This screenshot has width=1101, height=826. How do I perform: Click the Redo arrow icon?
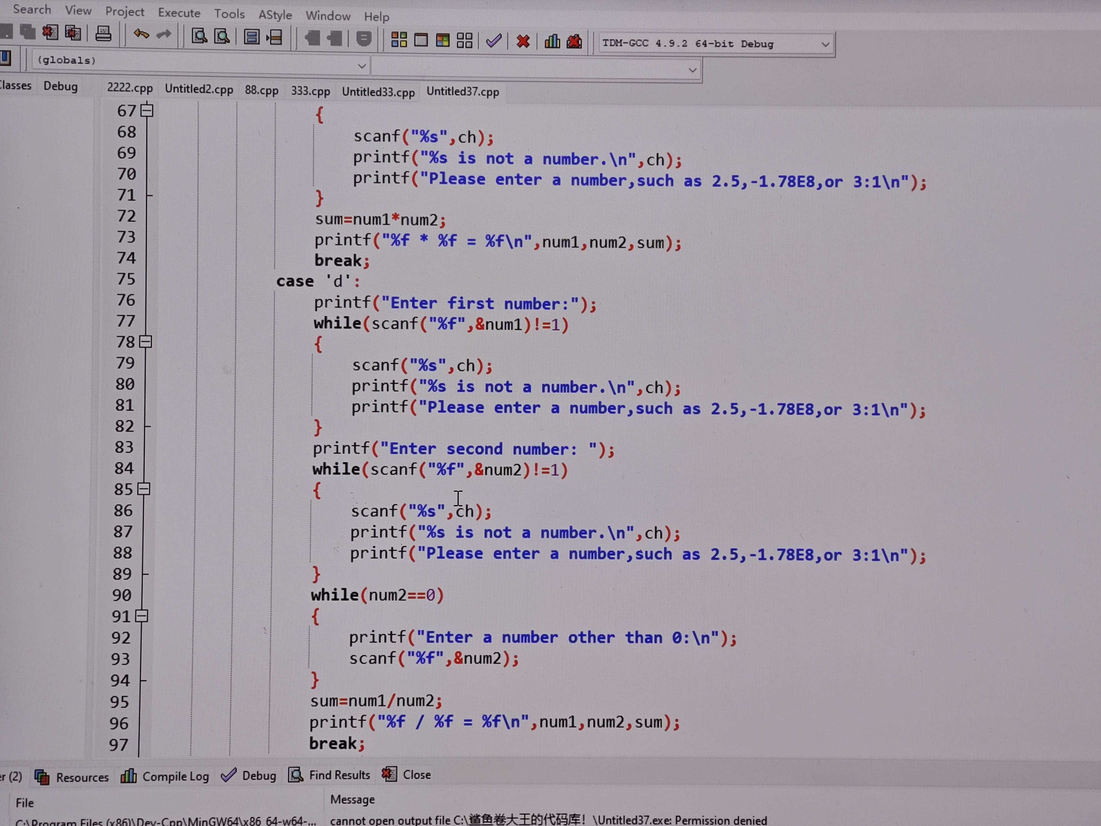tap(164, 35)
